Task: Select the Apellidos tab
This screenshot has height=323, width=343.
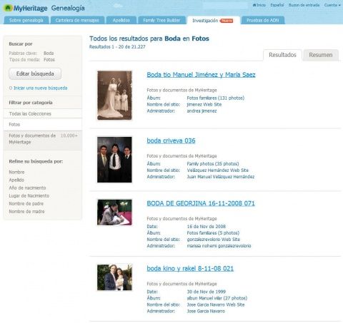Action: (x=121, y=20)
